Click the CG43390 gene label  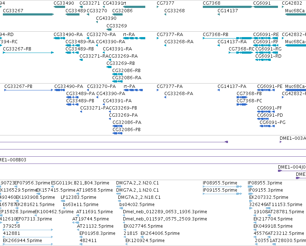[106, 18]
